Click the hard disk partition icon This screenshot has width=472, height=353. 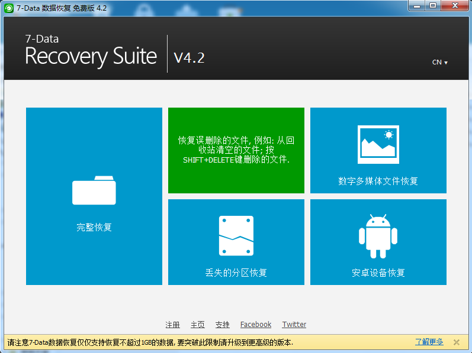coord(236,235)
